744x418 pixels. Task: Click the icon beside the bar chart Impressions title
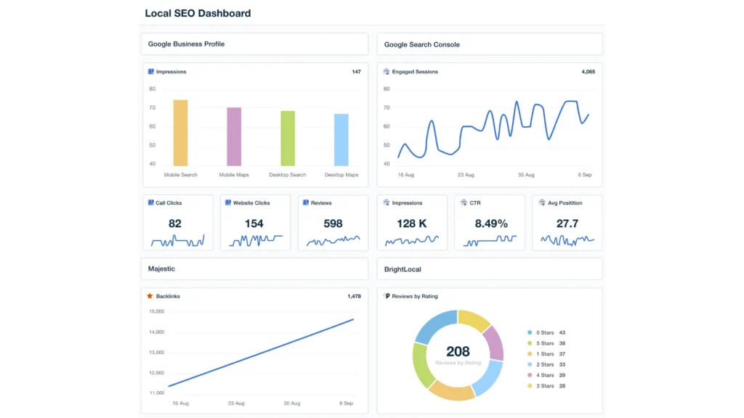point(151,72)
